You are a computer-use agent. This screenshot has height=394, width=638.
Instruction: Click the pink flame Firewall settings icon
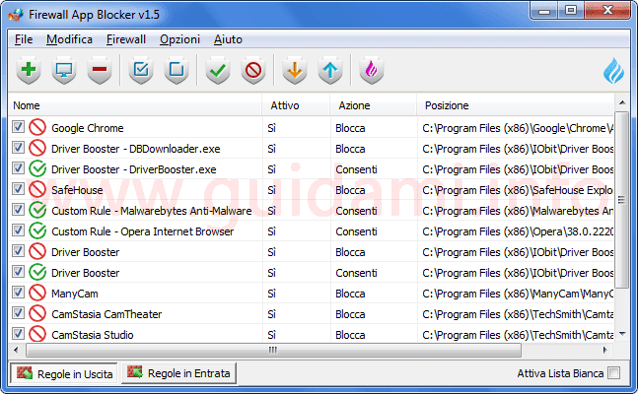tap(372, 70)
